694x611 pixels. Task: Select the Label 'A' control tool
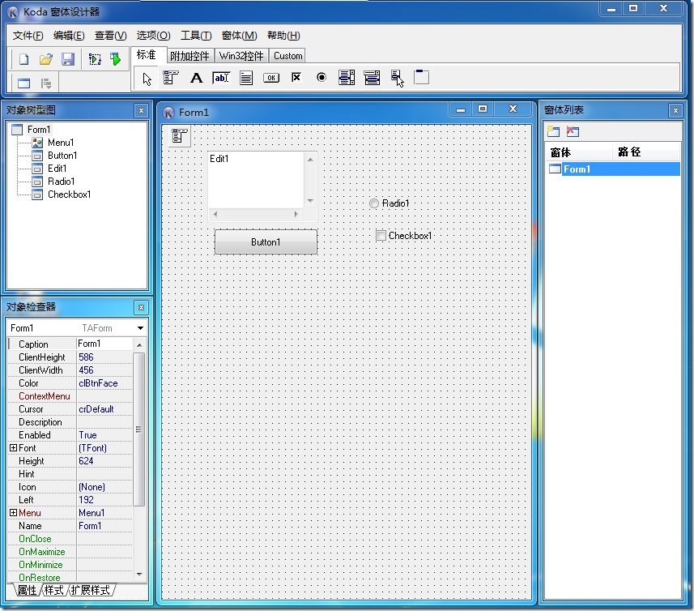click(196, 78)
